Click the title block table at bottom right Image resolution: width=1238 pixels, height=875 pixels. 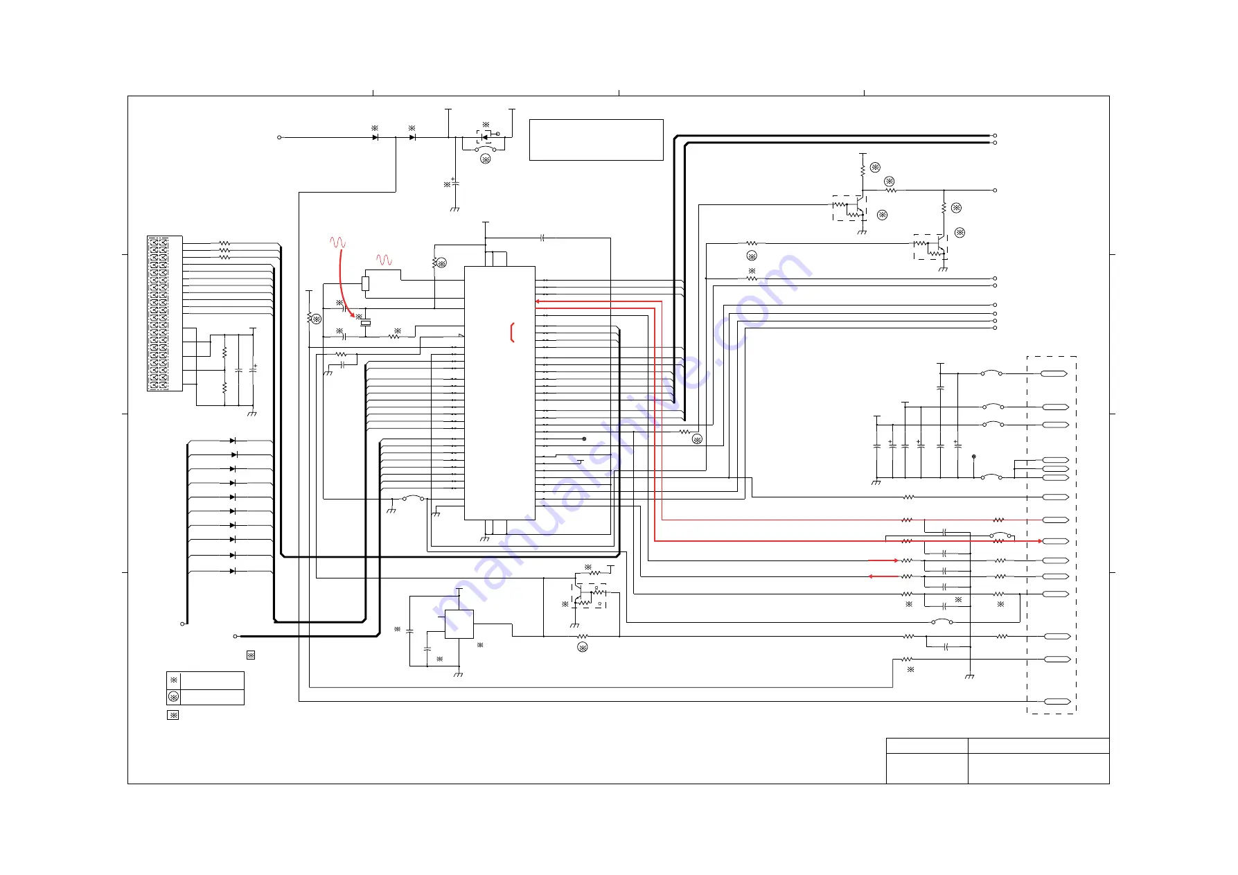click(x=998, y=761)
